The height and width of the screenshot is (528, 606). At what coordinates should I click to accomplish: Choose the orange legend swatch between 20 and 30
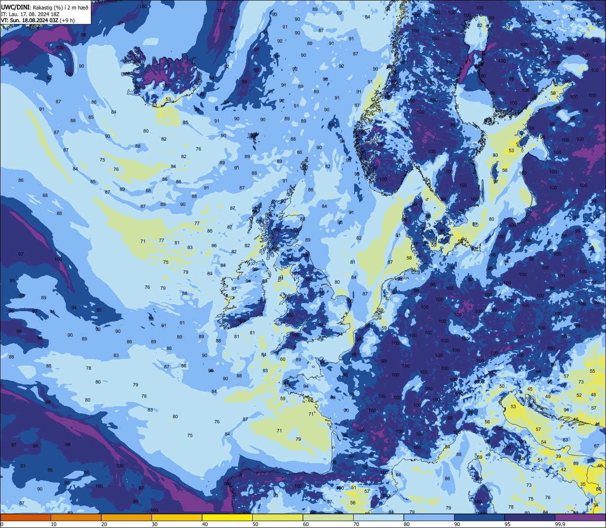click(126, 517)
